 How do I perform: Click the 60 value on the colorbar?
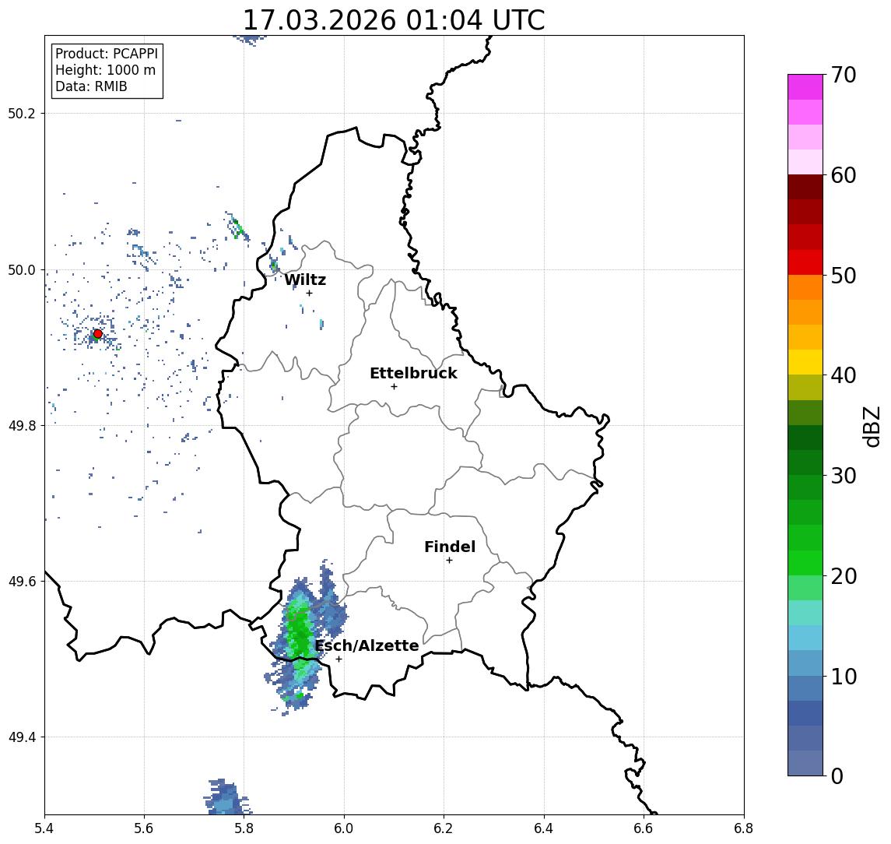click(844, 176)
